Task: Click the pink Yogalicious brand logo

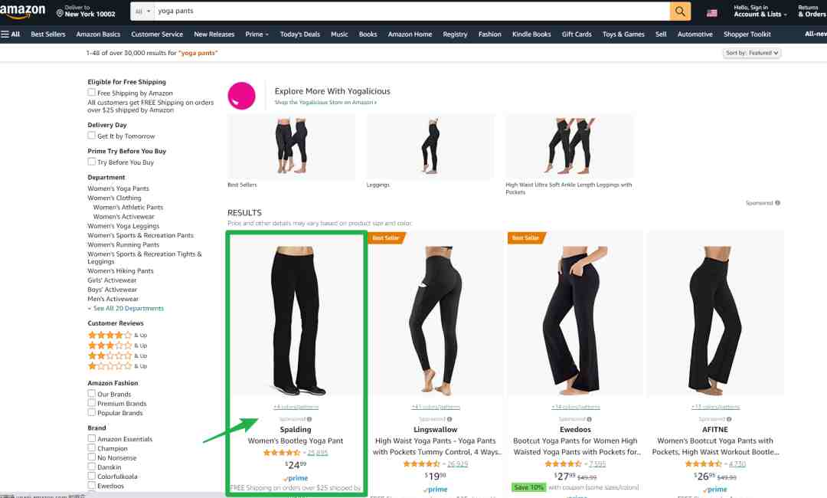Action: 241,96
